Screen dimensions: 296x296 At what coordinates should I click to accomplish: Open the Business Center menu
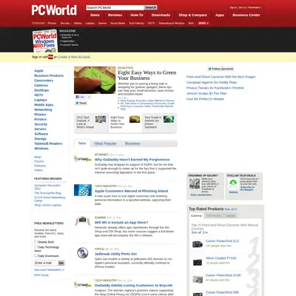tap(246, 15)
